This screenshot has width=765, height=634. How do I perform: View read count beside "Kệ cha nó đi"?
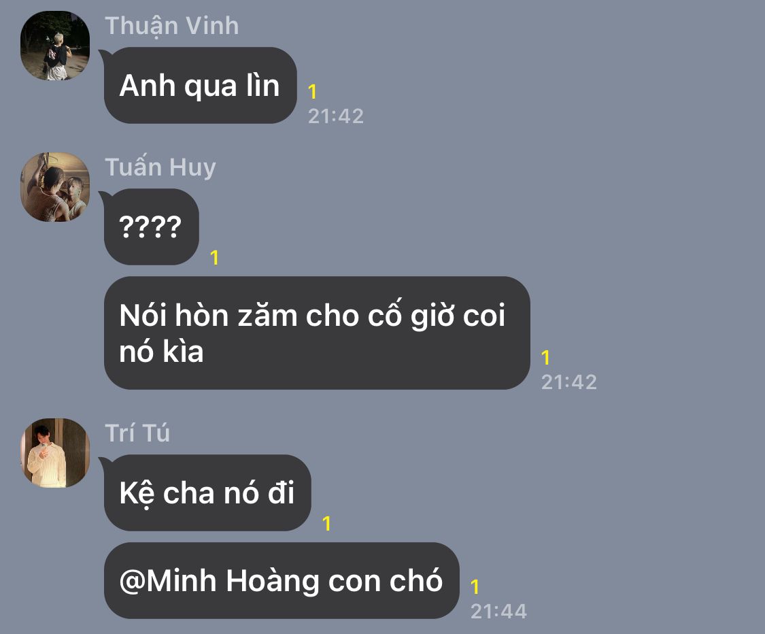coord(326,524)
